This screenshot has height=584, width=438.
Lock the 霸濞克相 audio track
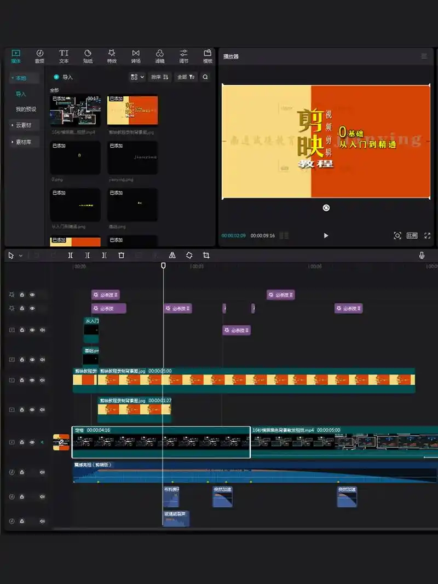tap(22, 472)
